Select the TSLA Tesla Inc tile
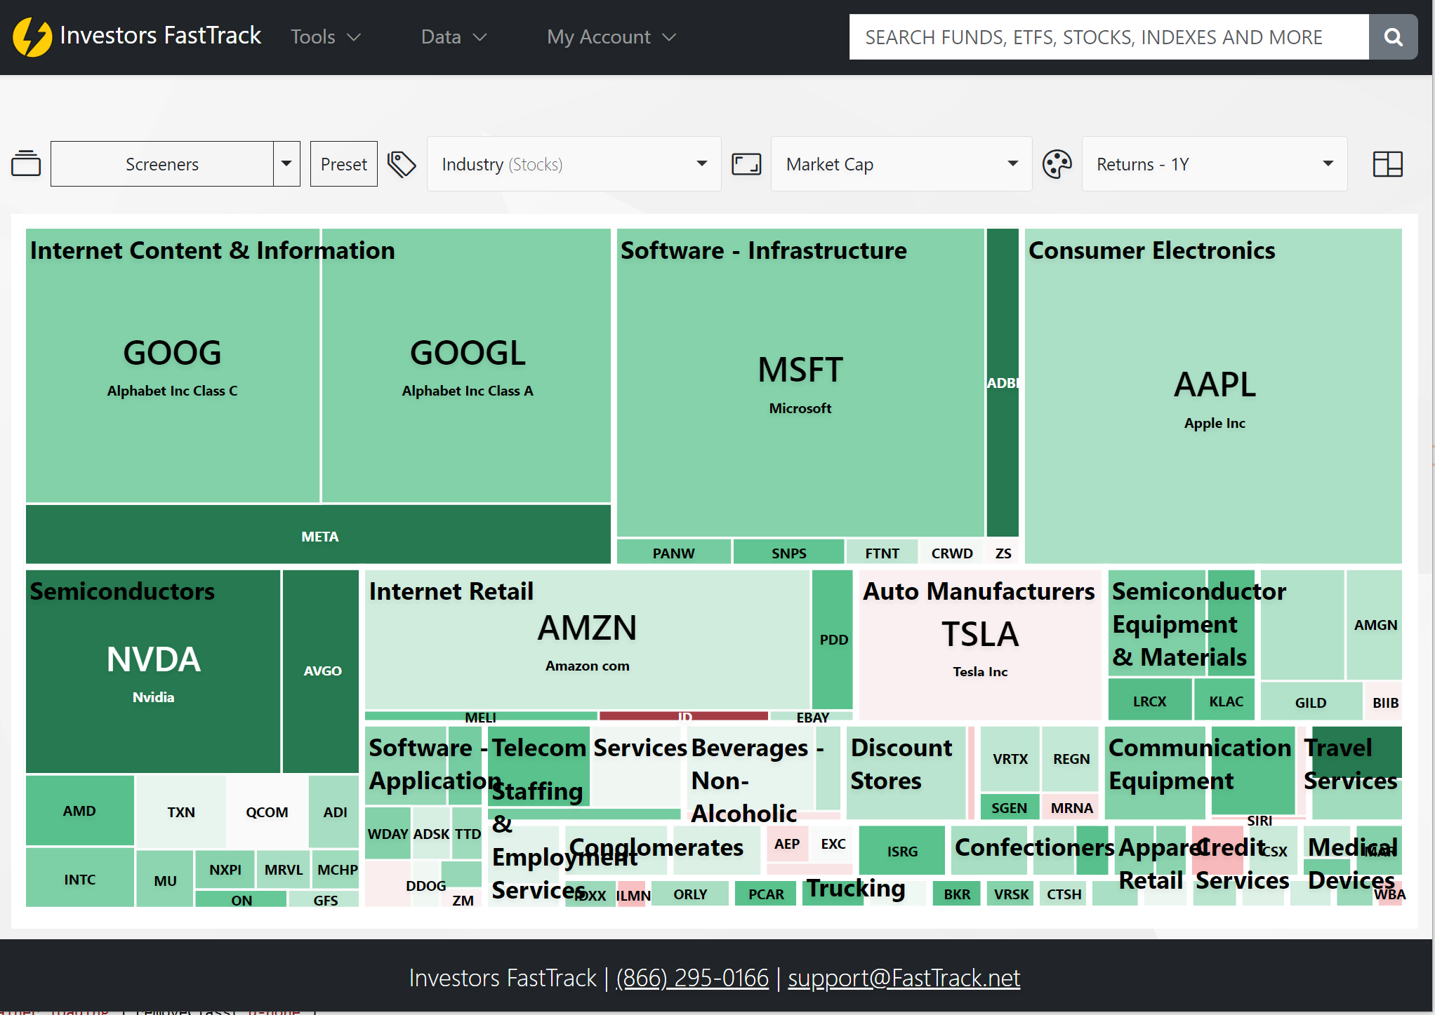 pos(980,645)
